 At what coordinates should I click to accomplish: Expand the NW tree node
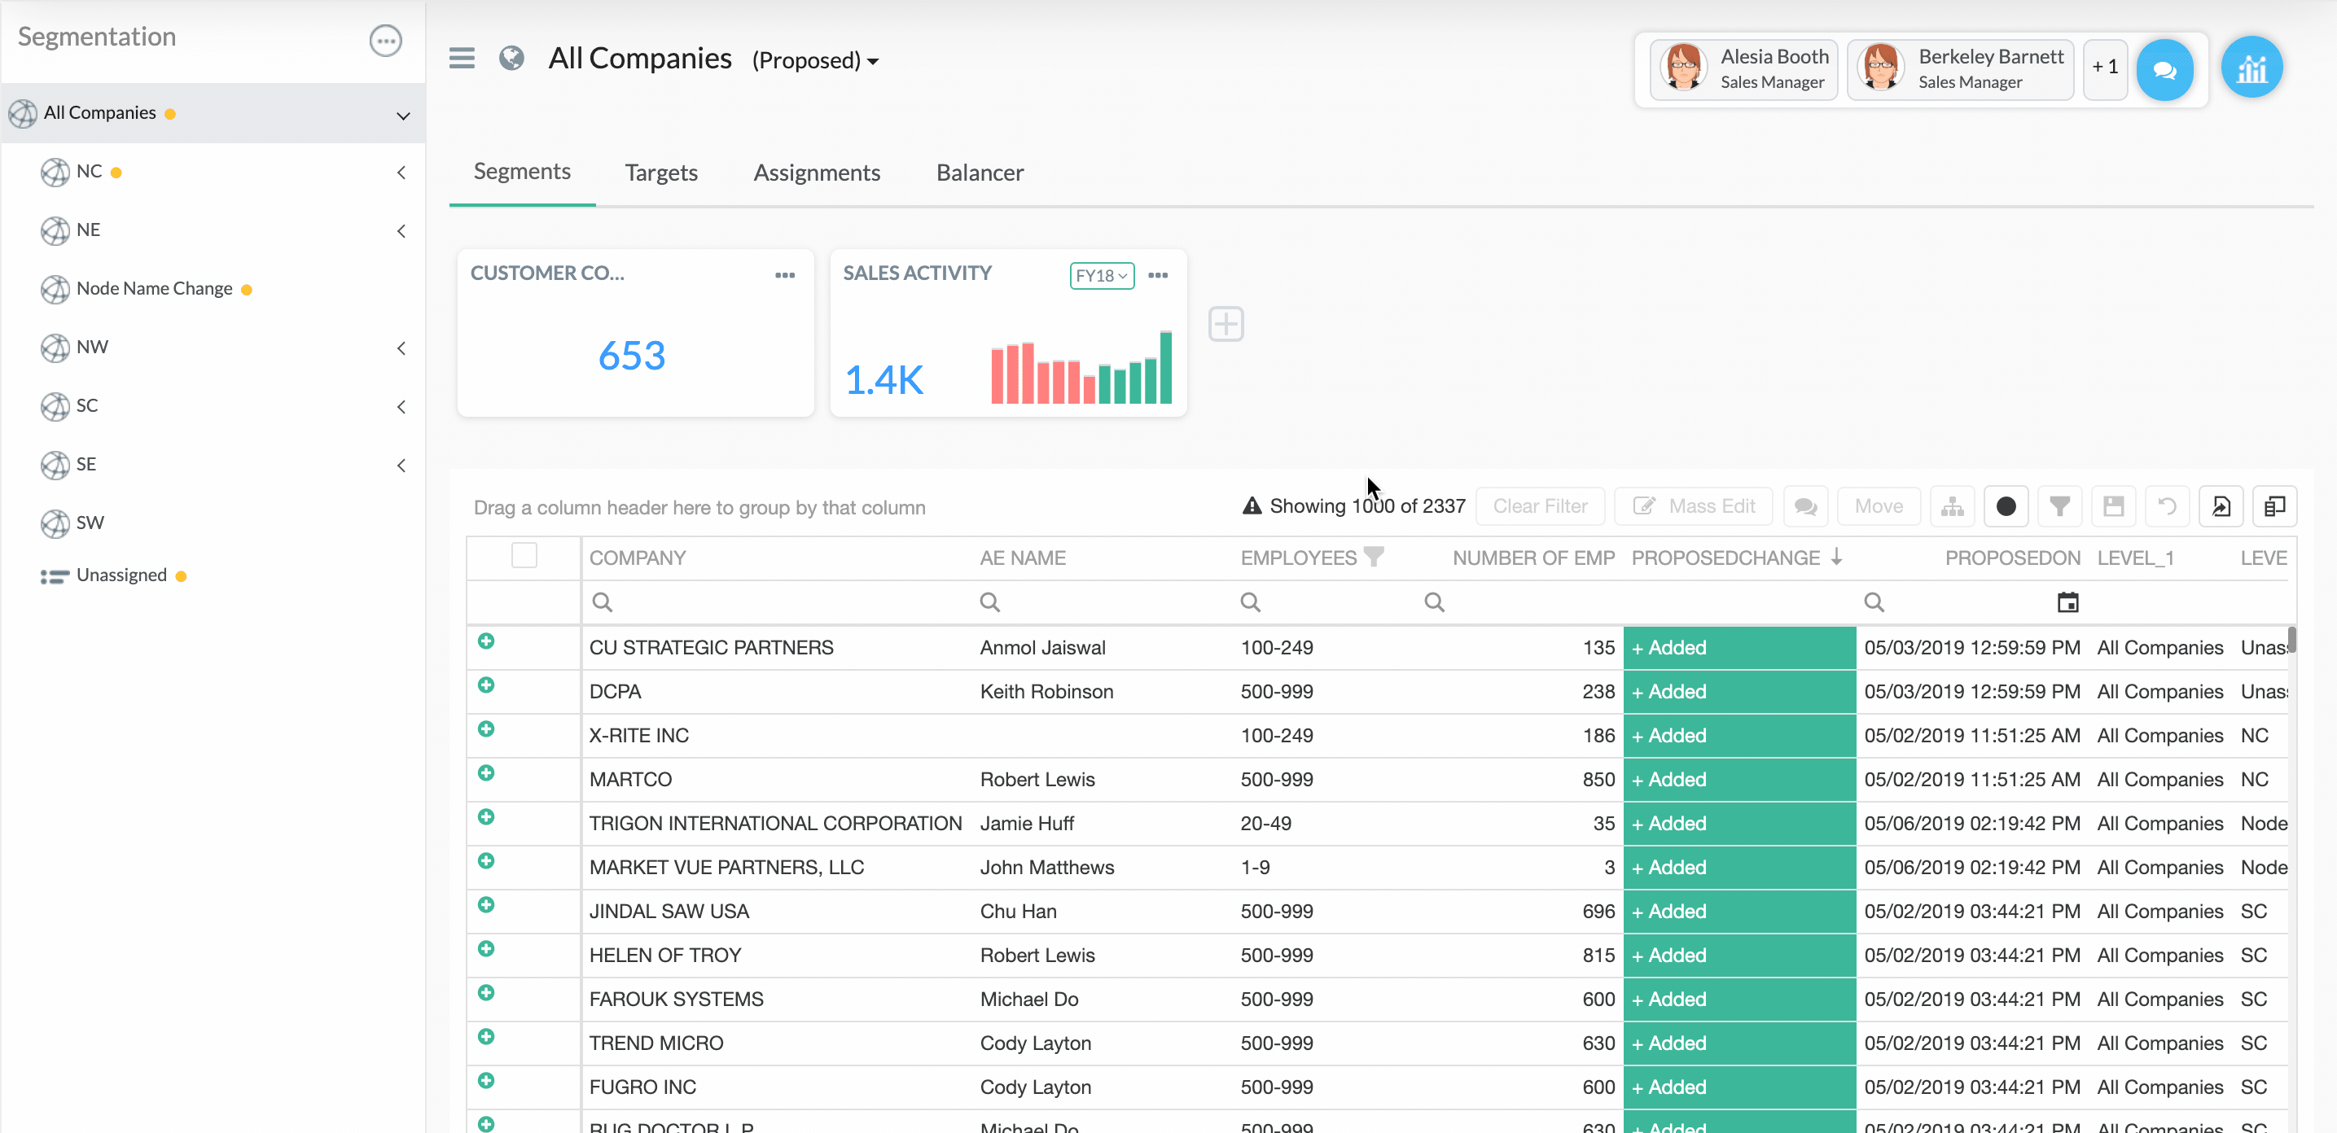pos(401,348)
